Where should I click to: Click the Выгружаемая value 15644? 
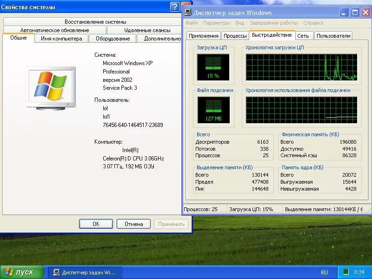point(350,182)
